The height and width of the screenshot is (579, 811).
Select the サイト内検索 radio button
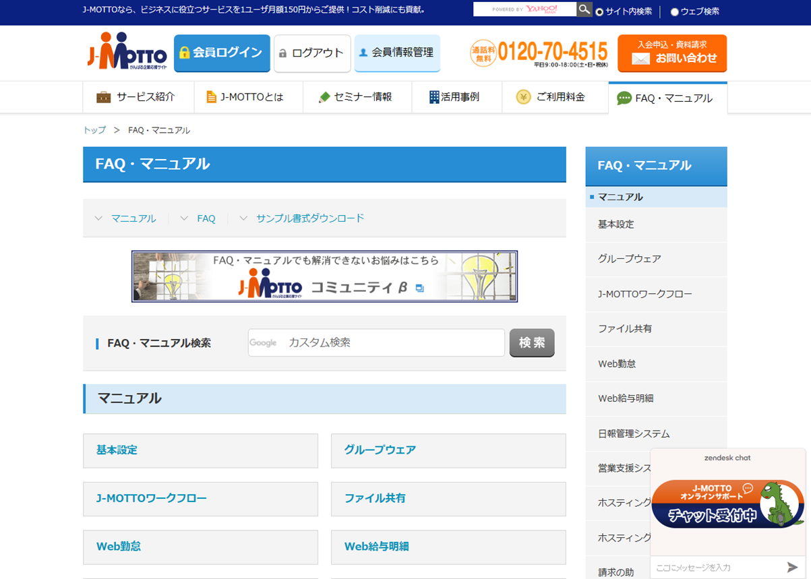[x=599, y=11]
